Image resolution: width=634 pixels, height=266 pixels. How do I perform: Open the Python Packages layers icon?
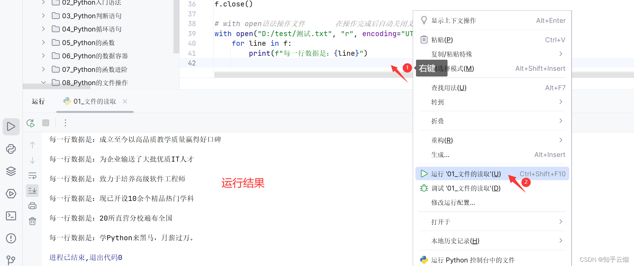(11, 171)
